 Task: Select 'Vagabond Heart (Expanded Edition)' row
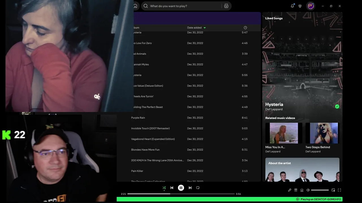point(189,139)
